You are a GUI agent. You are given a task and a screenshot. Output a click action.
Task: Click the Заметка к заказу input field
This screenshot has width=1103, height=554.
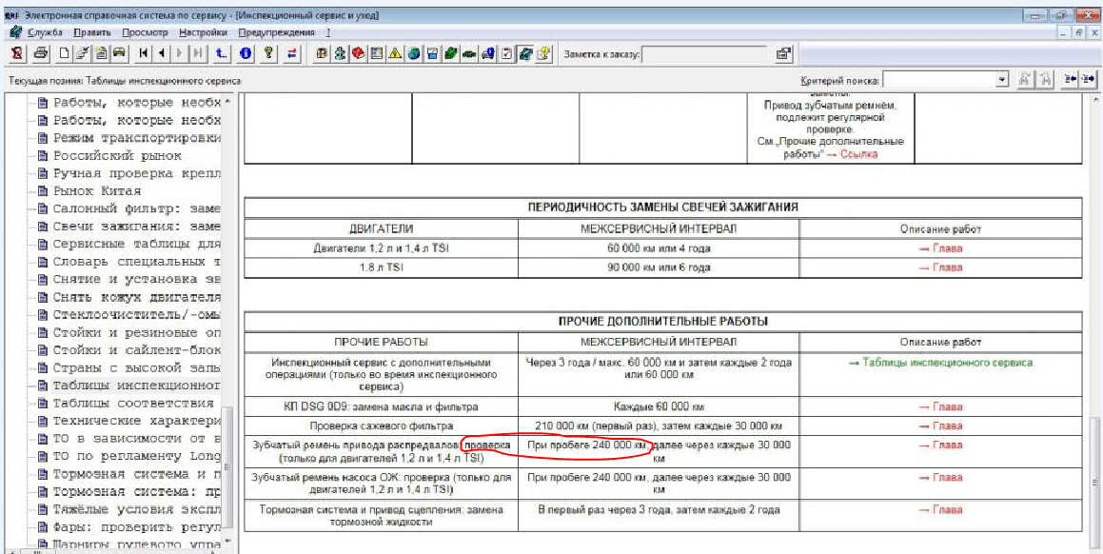tap(704, 54)
